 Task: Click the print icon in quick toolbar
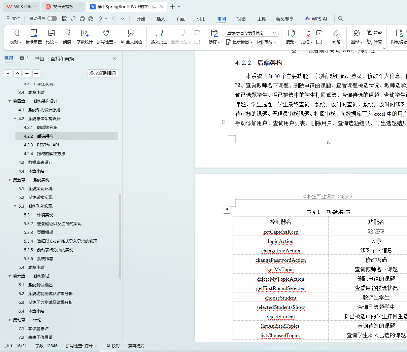82,19
